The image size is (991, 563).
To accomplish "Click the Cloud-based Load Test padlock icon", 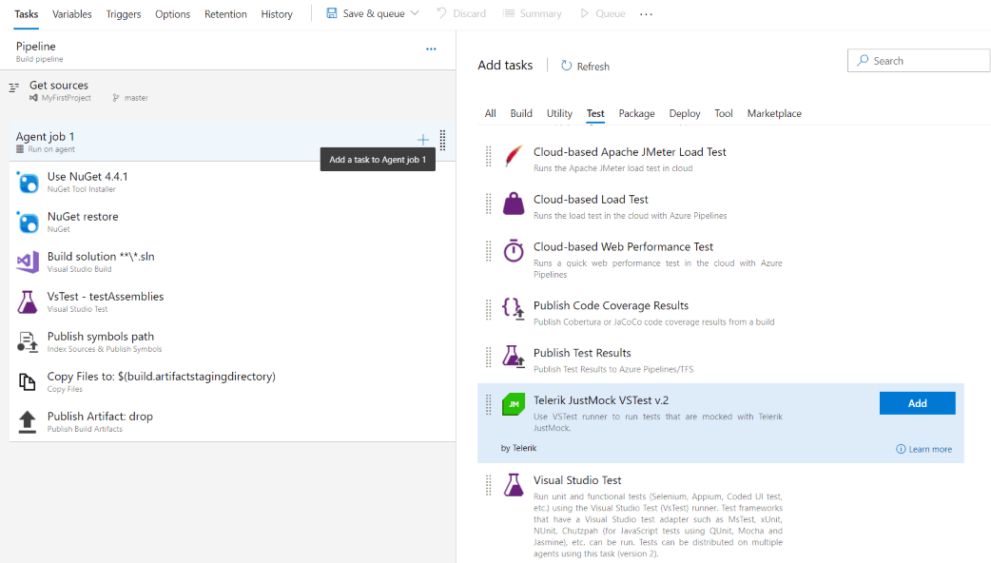I will coord(514,203).
